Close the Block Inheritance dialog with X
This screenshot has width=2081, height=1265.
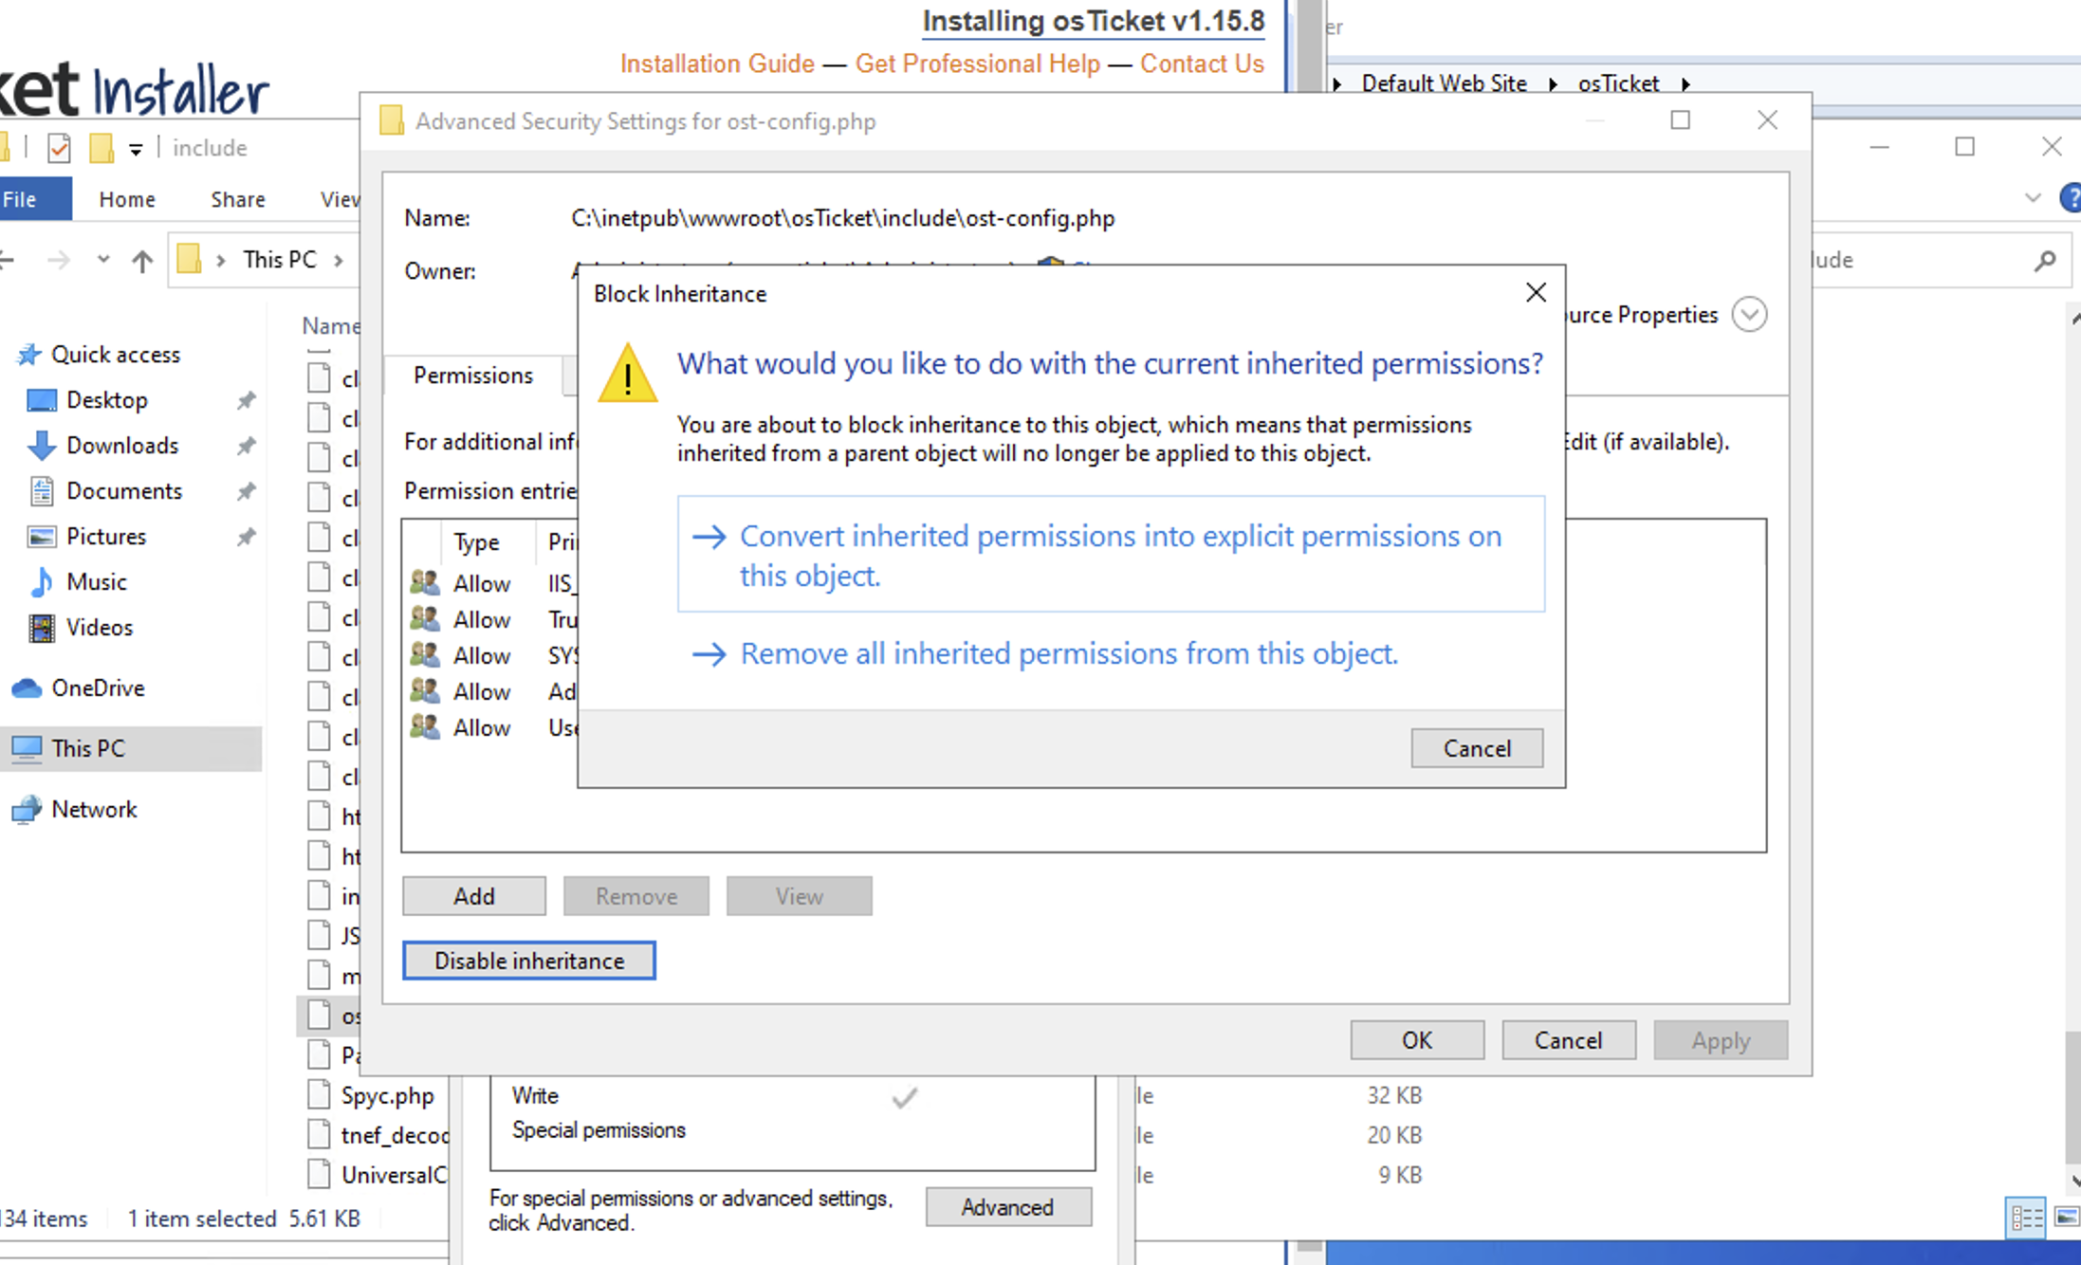tap(1536, 293)
